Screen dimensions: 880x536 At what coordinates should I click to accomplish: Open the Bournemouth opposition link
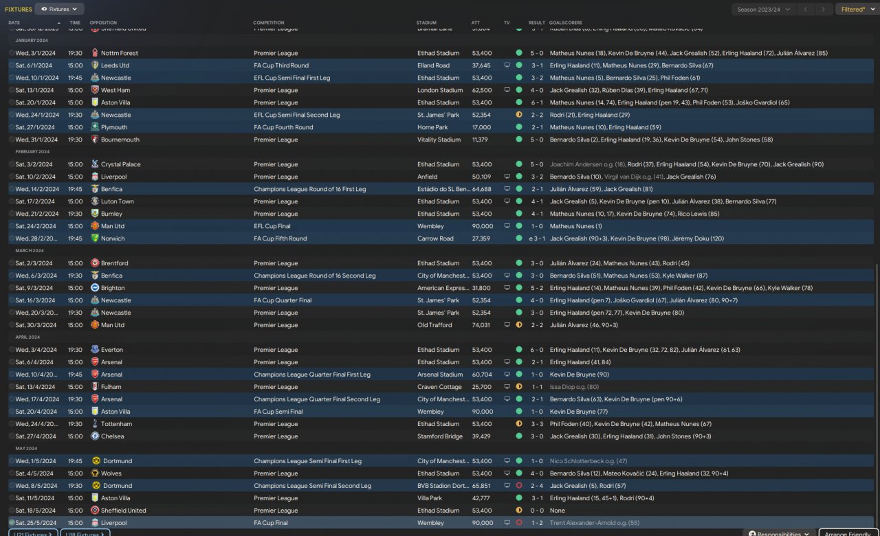click(120, 139)
